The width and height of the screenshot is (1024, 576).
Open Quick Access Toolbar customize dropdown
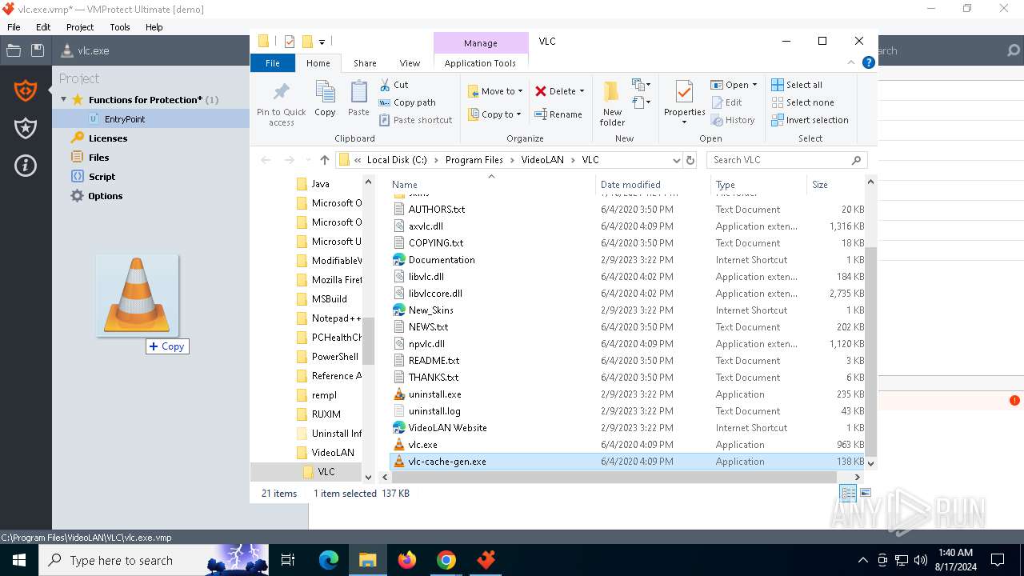(x=322, y=42)
